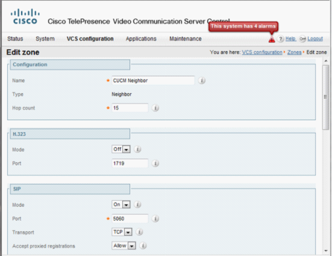
Task: Click the Help question mark icon
Action: 281,39
